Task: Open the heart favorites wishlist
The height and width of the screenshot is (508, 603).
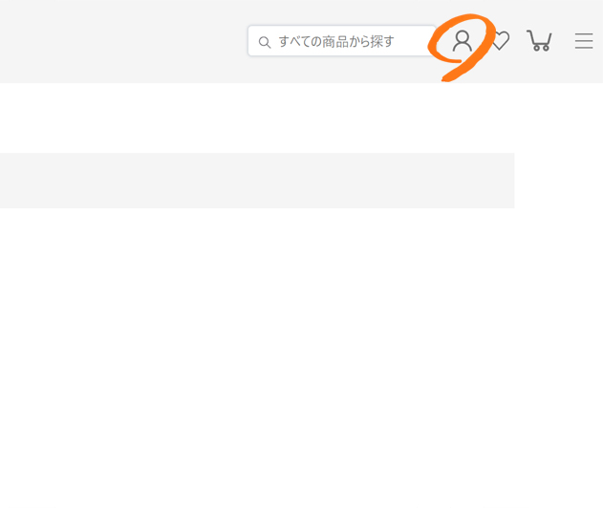Action: pyautogui.click(x=501, y=41)
